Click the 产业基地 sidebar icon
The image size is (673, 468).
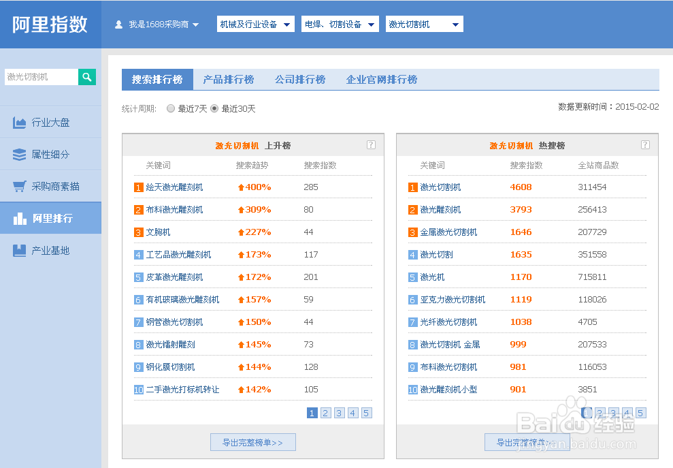[19, 251]
